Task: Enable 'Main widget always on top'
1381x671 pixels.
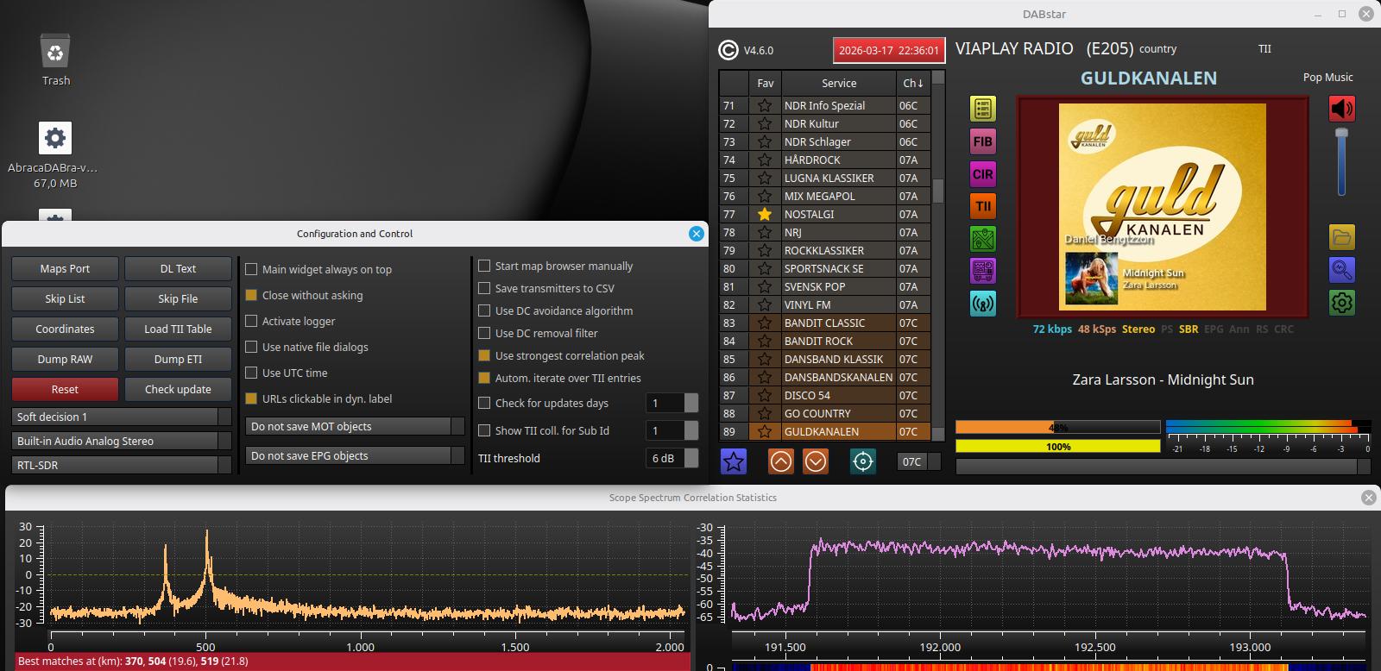Action: 252,269
